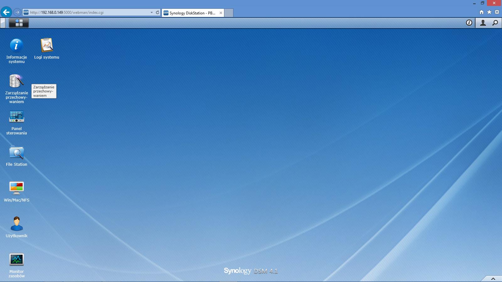Screen dimensions: 502x282
Task: Open Win/Mac/NFS settings icon
Action: pos(16,188)
